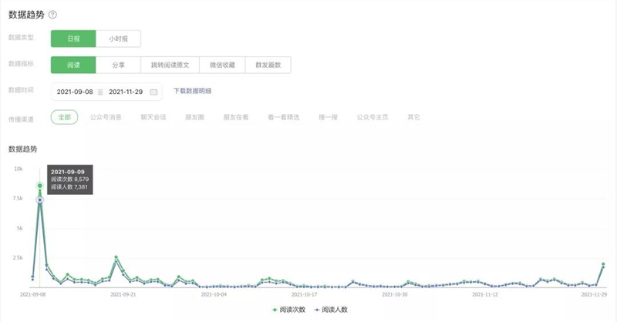The width and height of the screenshot is (617, 322).
Task: Download data via 下载数据明细 link
Action: point(192,91)
